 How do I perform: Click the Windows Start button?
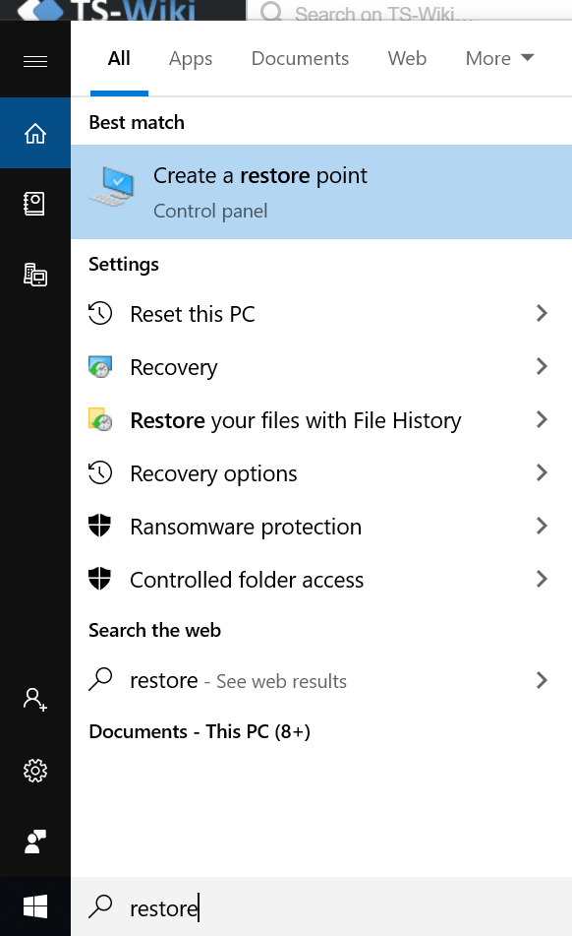pyautogui.click(x=35, y=907)
